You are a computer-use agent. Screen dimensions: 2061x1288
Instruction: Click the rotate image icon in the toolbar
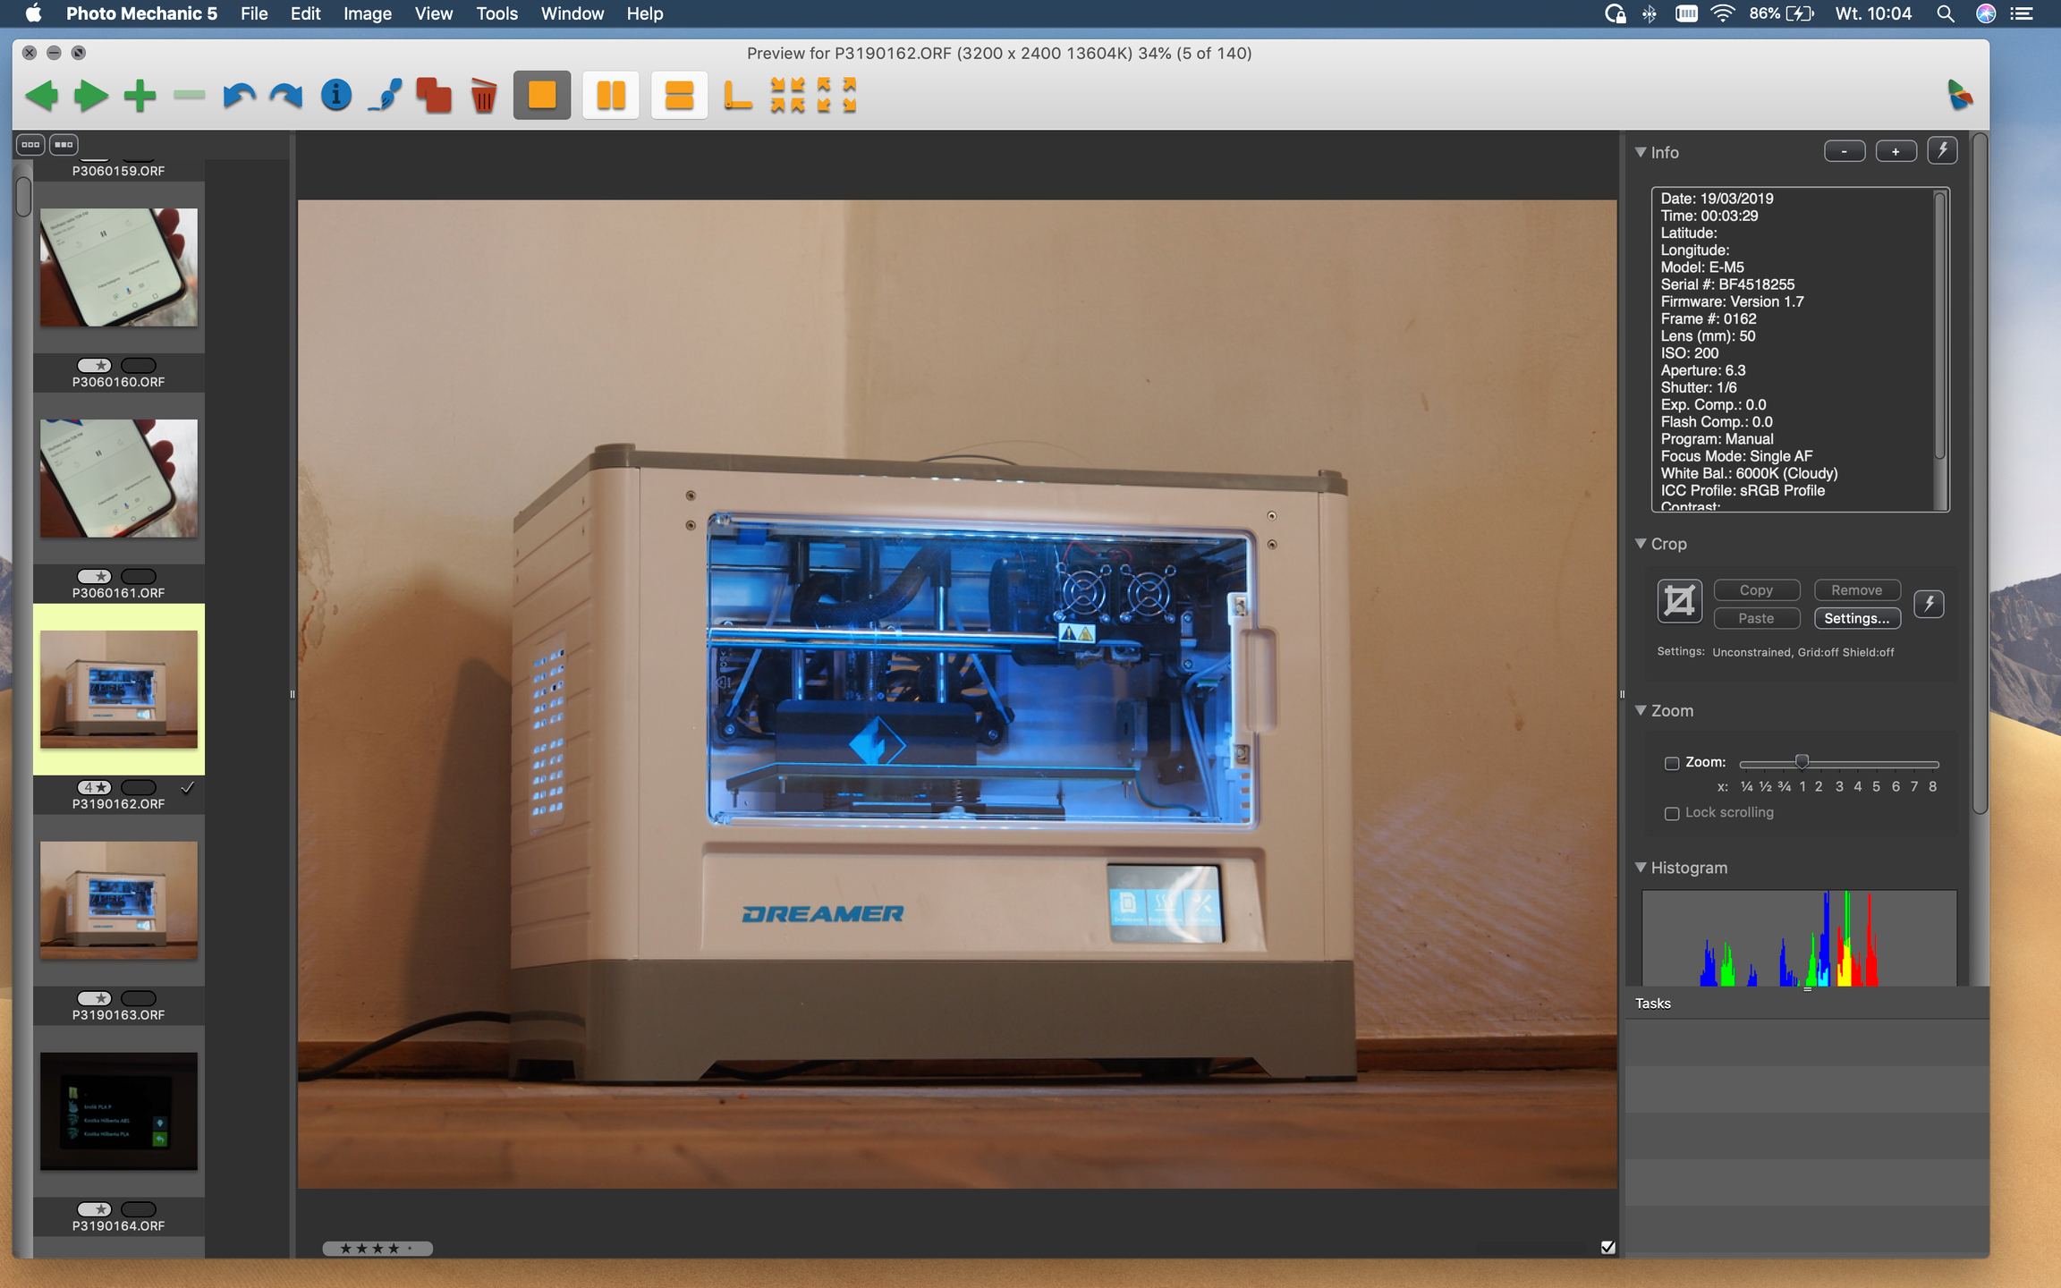(x=735, y=95)
